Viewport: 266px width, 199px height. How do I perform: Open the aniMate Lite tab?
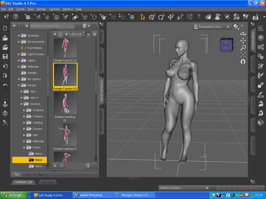[x=23, y=182]
